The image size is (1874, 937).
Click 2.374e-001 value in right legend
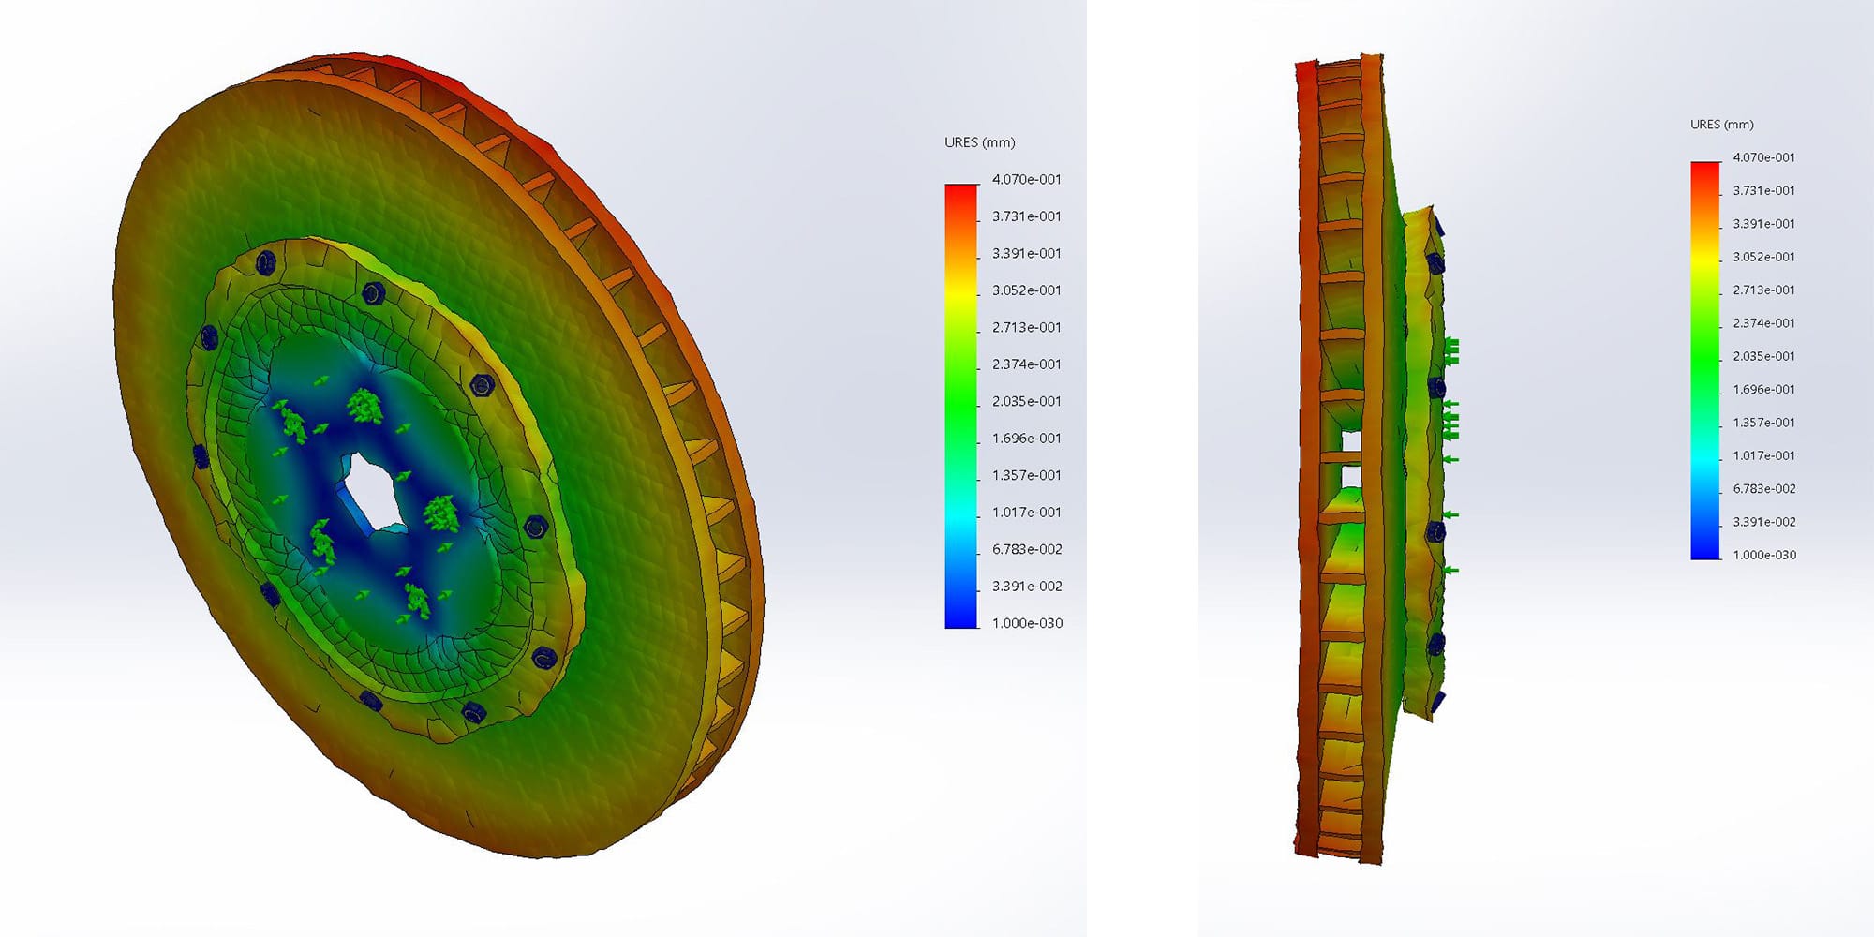(1764, 323)
